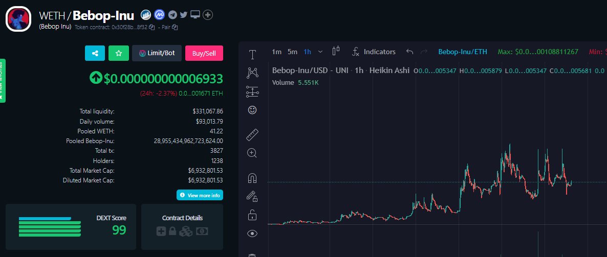The image size is (607, 257).
Task: Open the Etherscan link icon next to Bebop-Inu
Action: (145, 15)
